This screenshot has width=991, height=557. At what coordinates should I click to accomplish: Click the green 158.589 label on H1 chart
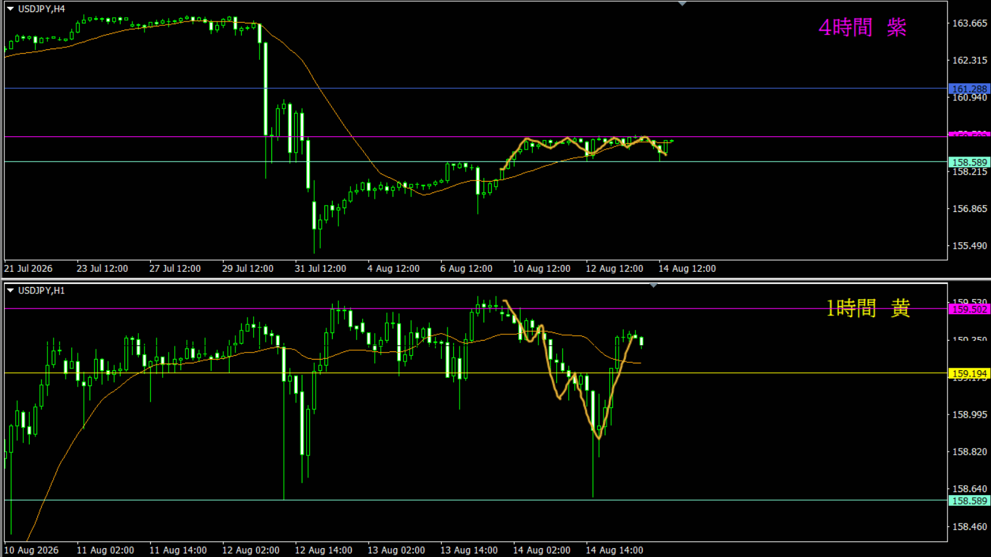[x=970, y=501]
